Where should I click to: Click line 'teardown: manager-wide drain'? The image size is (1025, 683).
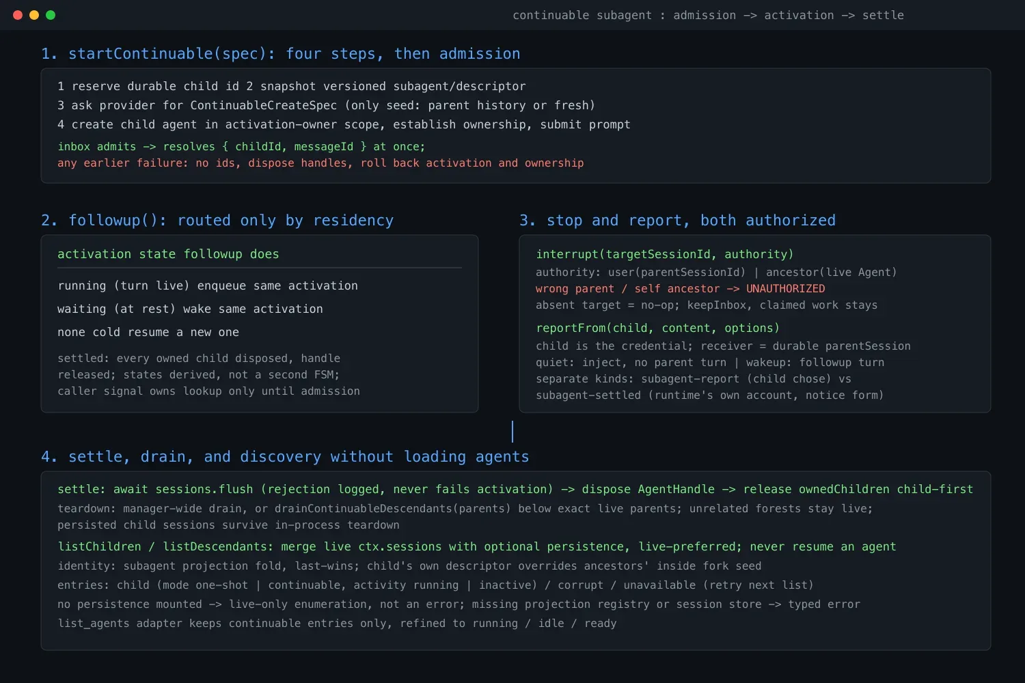coord(465,508)
